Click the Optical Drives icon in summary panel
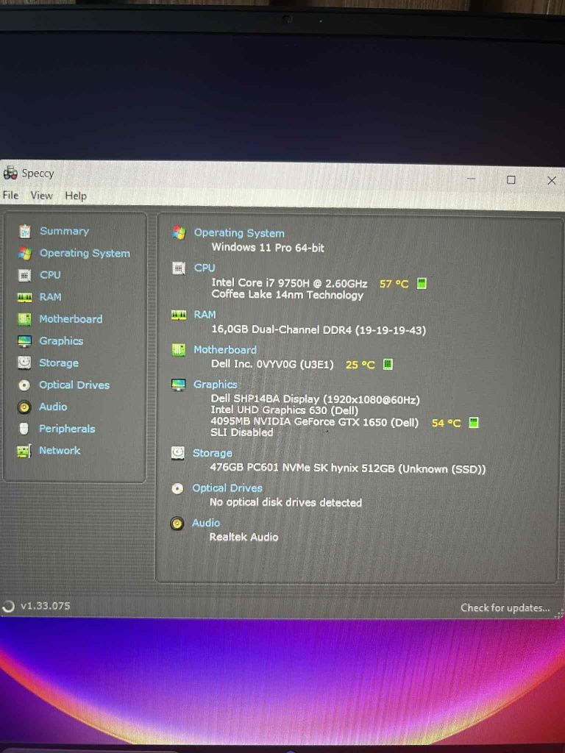This screenshot has width=565, height=753. 178,488
